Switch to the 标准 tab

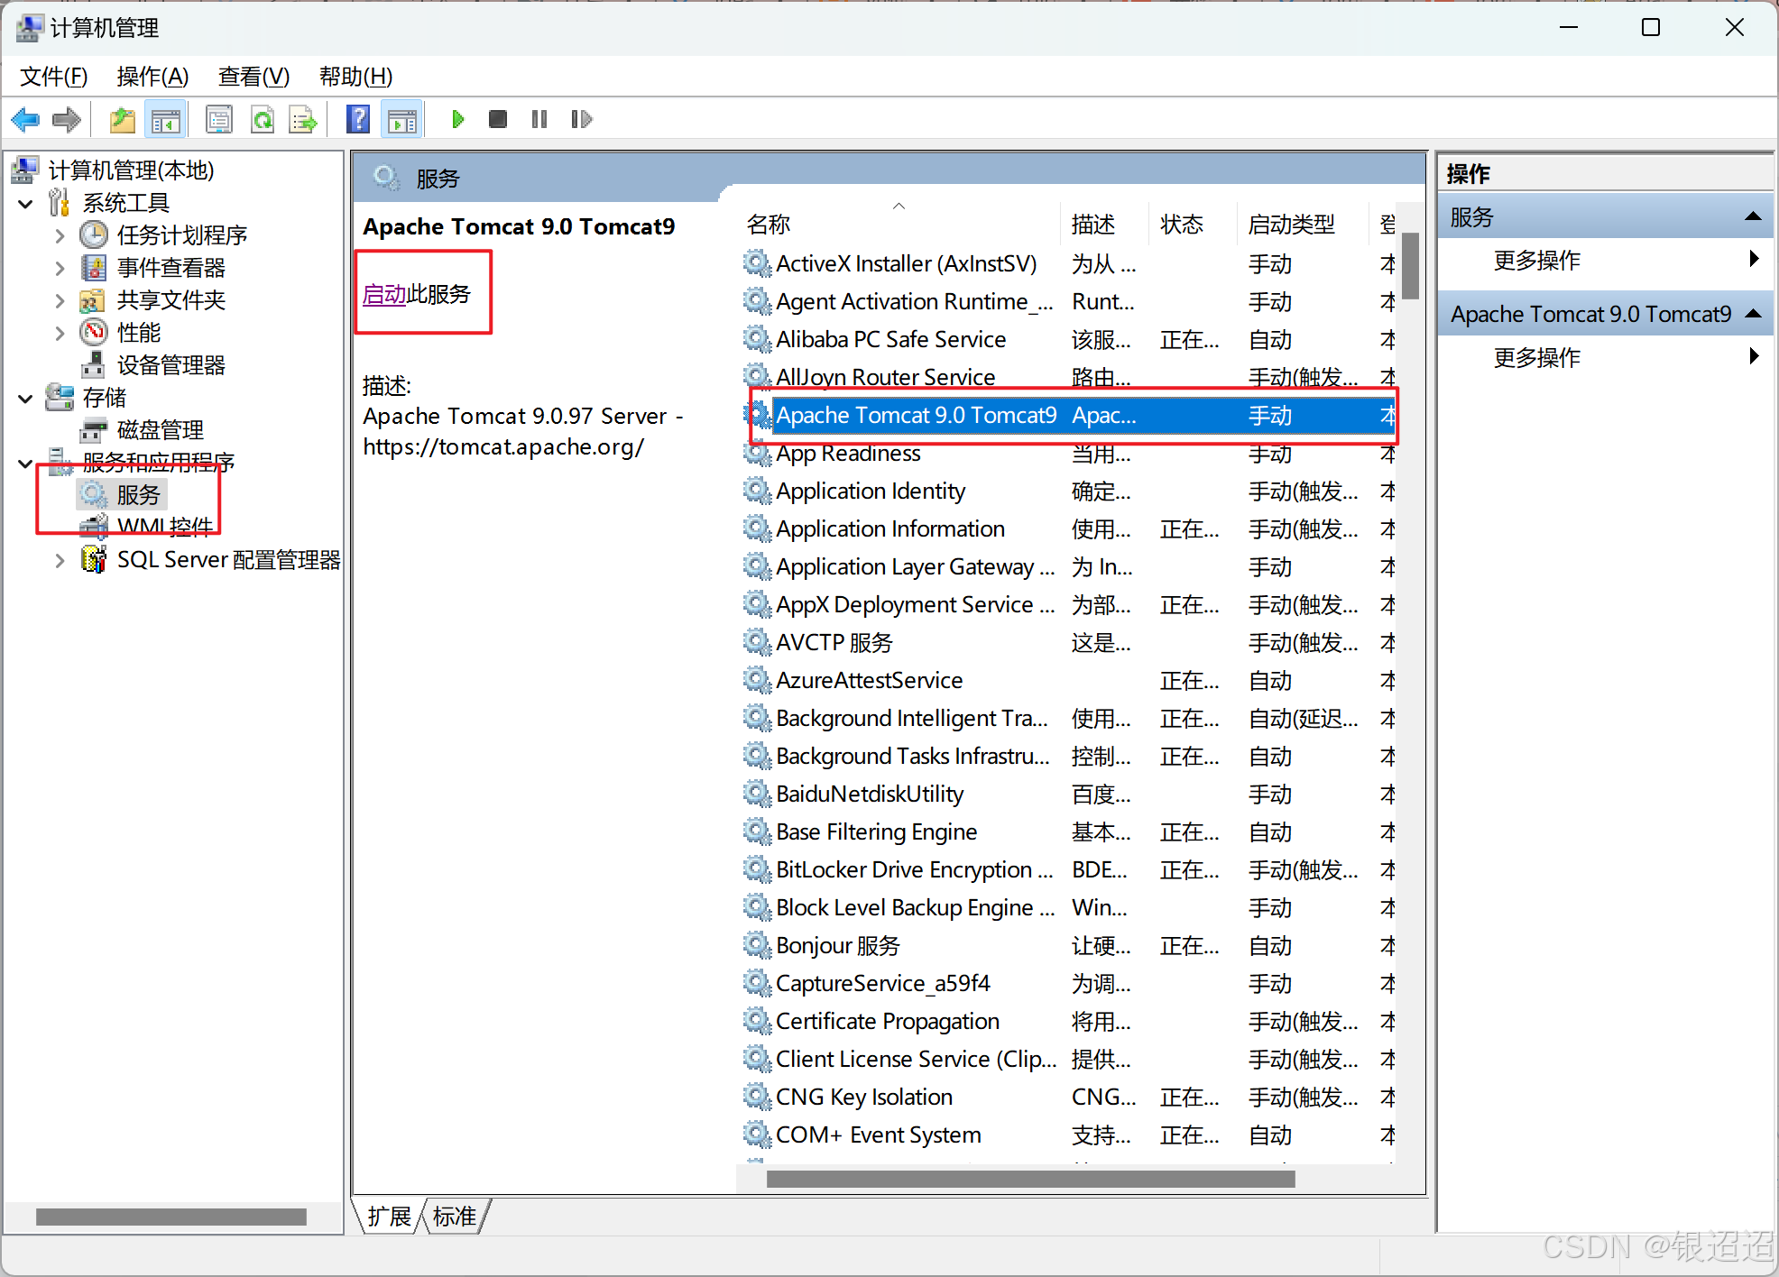click(x=455, y=1217)
